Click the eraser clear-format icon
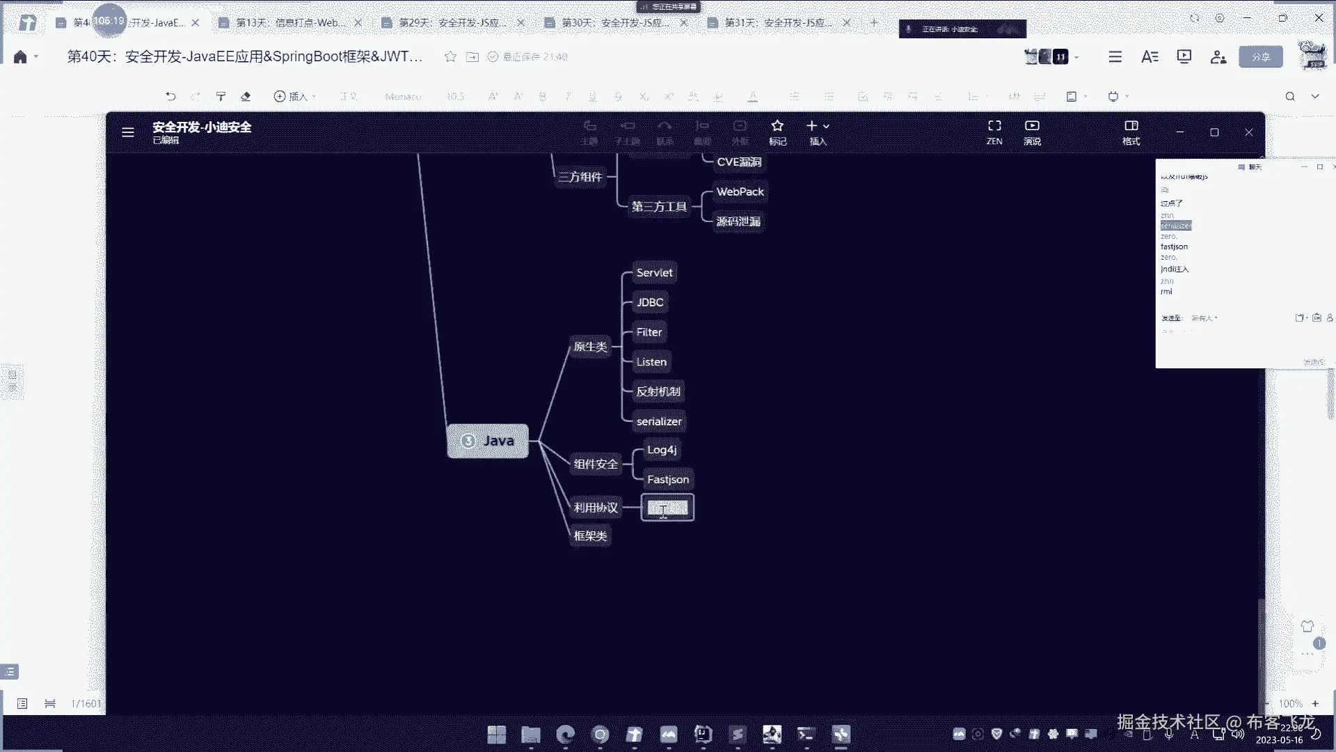Image resolution: width=1336 pixels, height=752 pixels. [x=246, y=96]
